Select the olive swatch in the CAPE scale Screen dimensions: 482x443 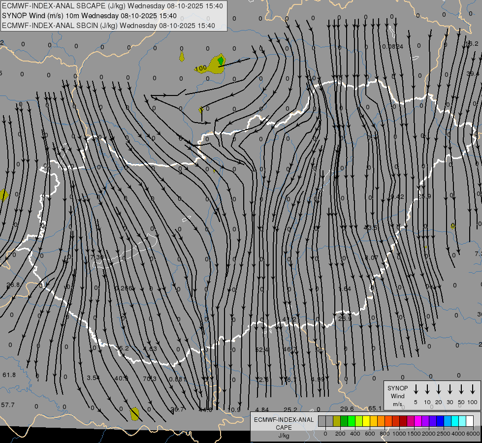[x=337, y=421]
